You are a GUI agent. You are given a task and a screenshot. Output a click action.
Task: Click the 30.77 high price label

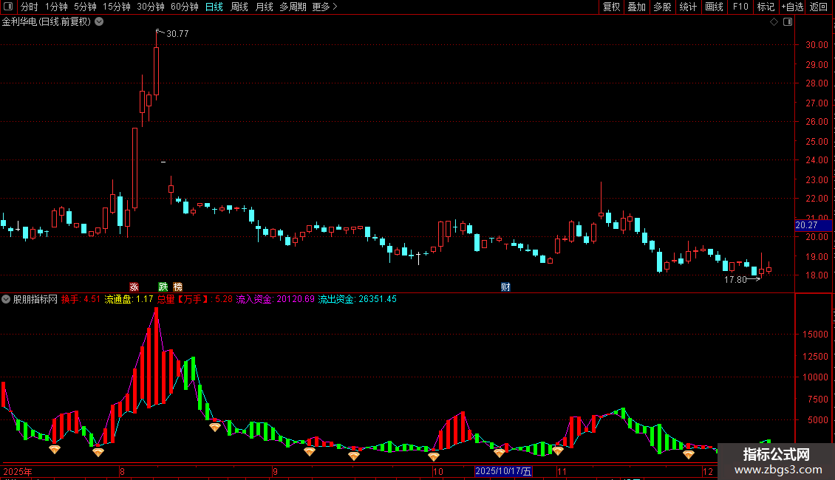coord(177,34)
